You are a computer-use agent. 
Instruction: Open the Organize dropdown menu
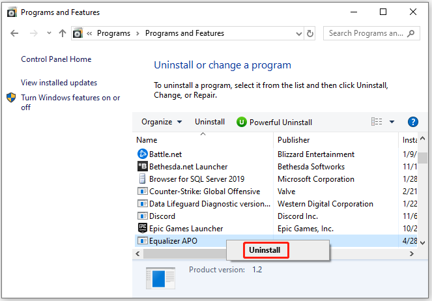[x=162, y=122]
